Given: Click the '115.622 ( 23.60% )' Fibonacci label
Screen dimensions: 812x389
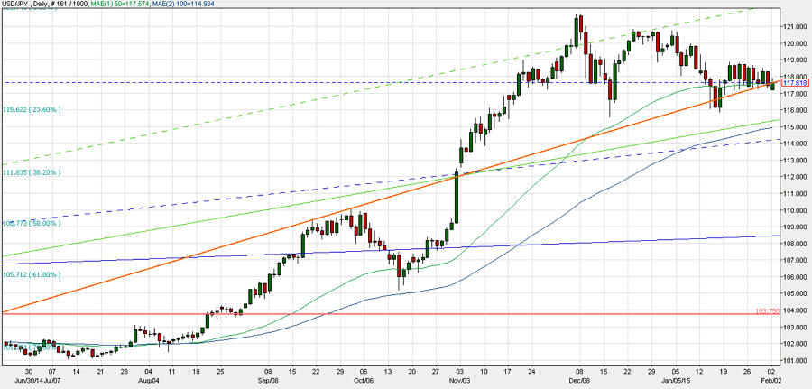Looking at the screenshot, I should 32,110.
